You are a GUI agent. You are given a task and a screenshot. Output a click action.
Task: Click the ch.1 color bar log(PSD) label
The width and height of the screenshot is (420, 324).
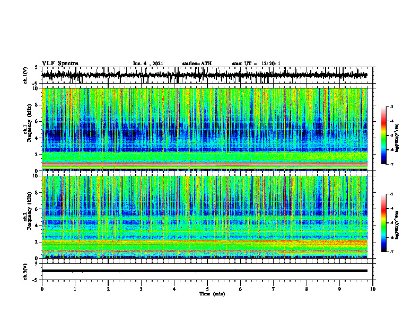(398, 138)
